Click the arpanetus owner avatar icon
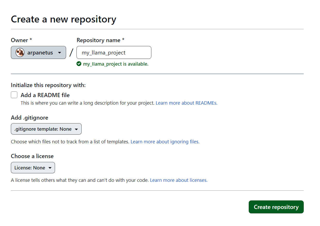 coord(20,52)
